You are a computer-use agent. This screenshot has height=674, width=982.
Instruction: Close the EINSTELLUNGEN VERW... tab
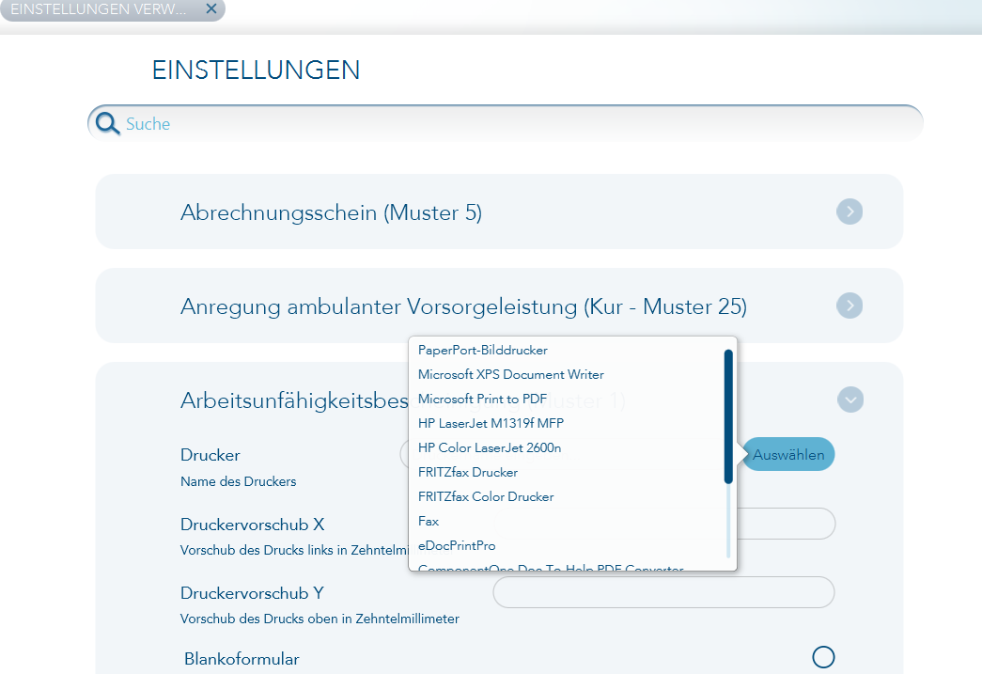click(x=211, y=8)
